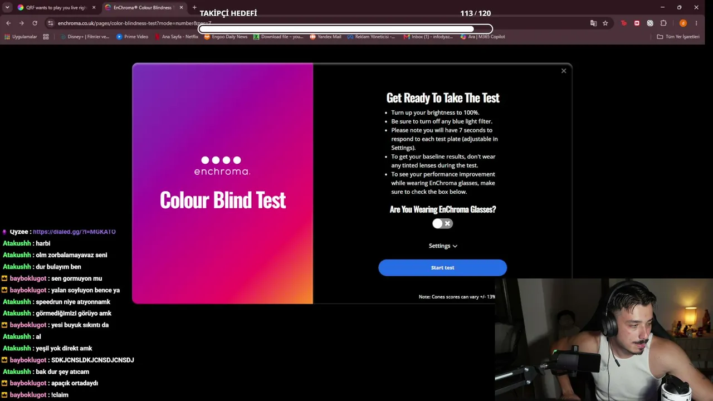The image size is (713, 401).
Task: Switch to the 'QRF wants to play you live' tab
Action: click(56, 7)
